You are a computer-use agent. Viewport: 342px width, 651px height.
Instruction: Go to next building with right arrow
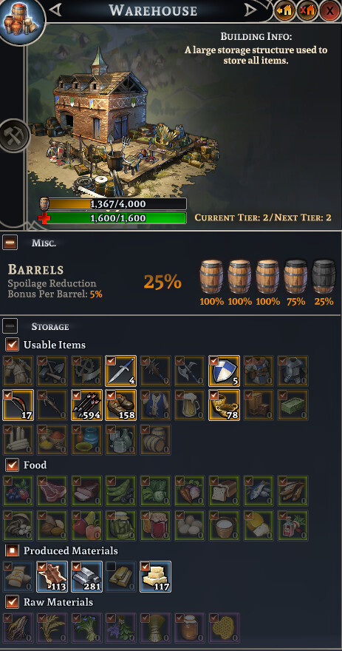coord(250,10)
